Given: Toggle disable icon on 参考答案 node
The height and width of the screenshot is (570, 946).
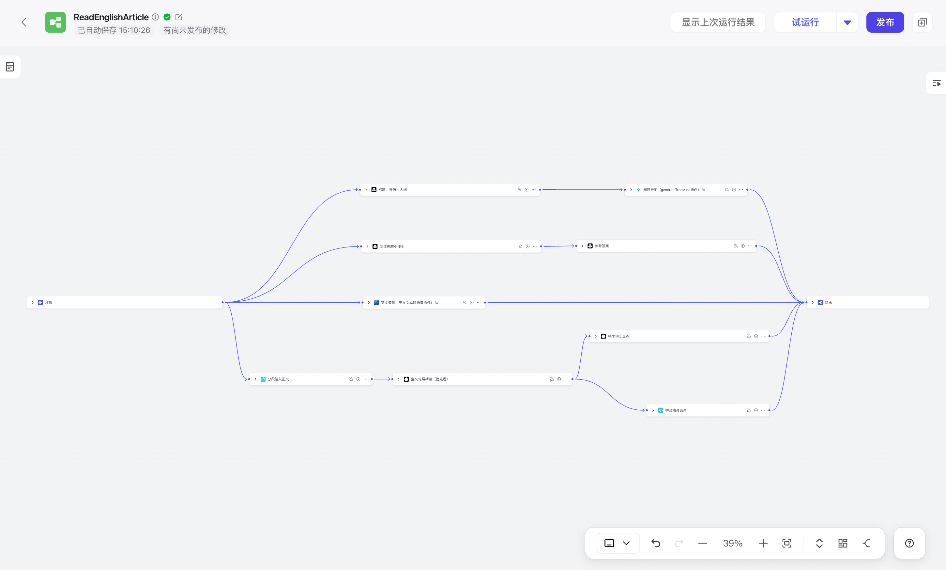Looking at the screenshot, I should (x=735, y=246).
